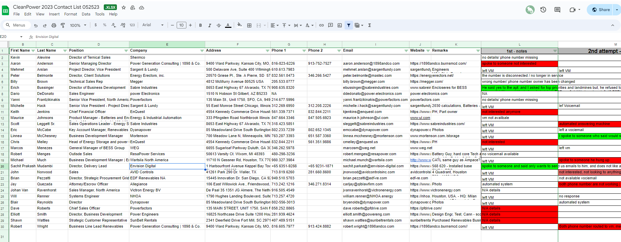Open the View menu
The height and width of the screenshot is (242, 621).
[x=40, y=14]
